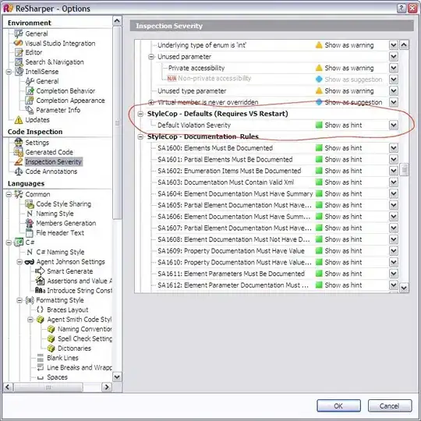Click right arrow of tree horizontal scrollbar

(x=107, y=387)
